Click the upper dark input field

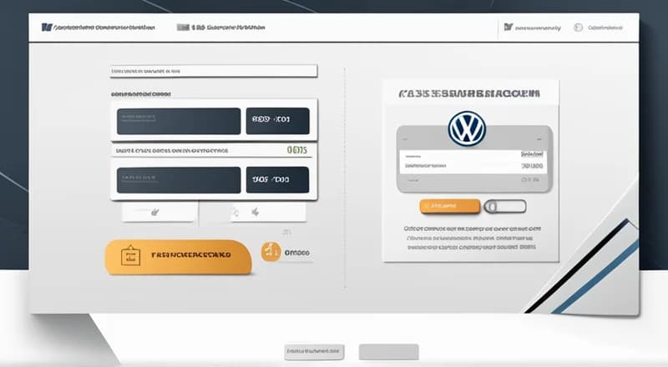[179, 121]
